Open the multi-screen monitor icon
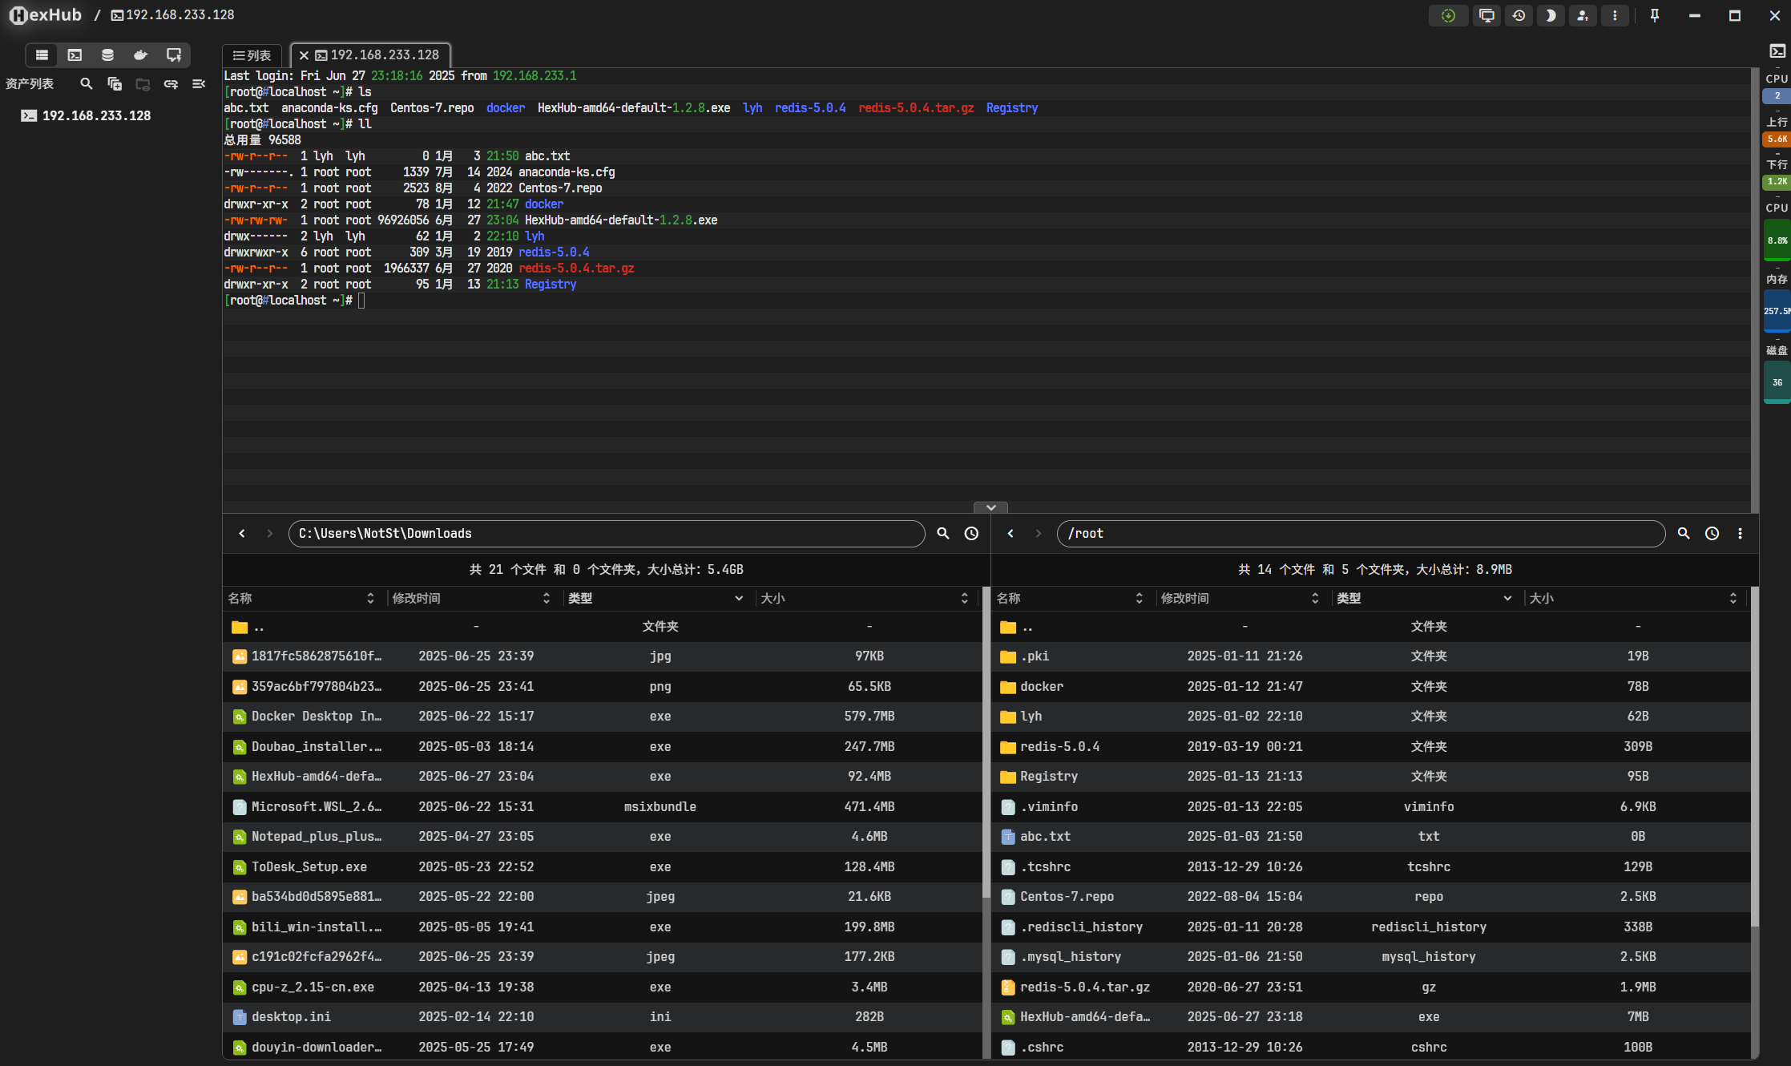The width and height of the screenshot is (1791, 1066). 1486,15
